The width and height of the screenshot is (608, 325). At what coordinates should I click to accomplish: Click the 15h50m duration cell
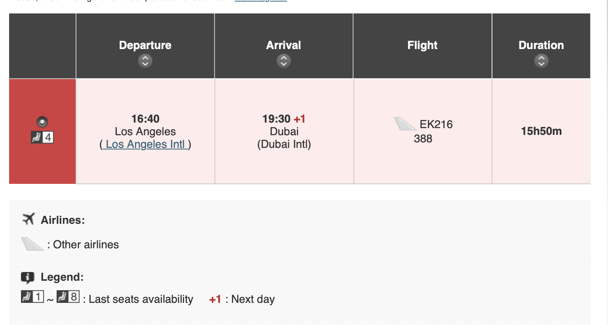point(541,131)
